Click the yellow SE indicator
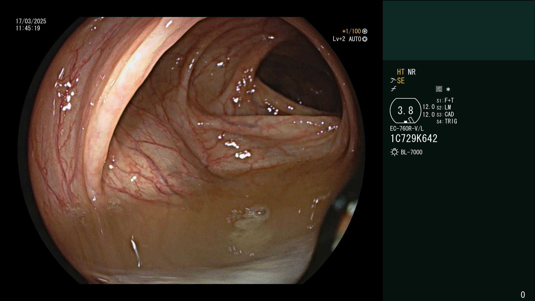 click(401, 81)
